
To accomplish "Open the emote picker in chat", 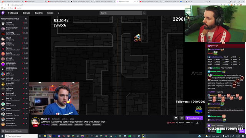I will [242, 125].
